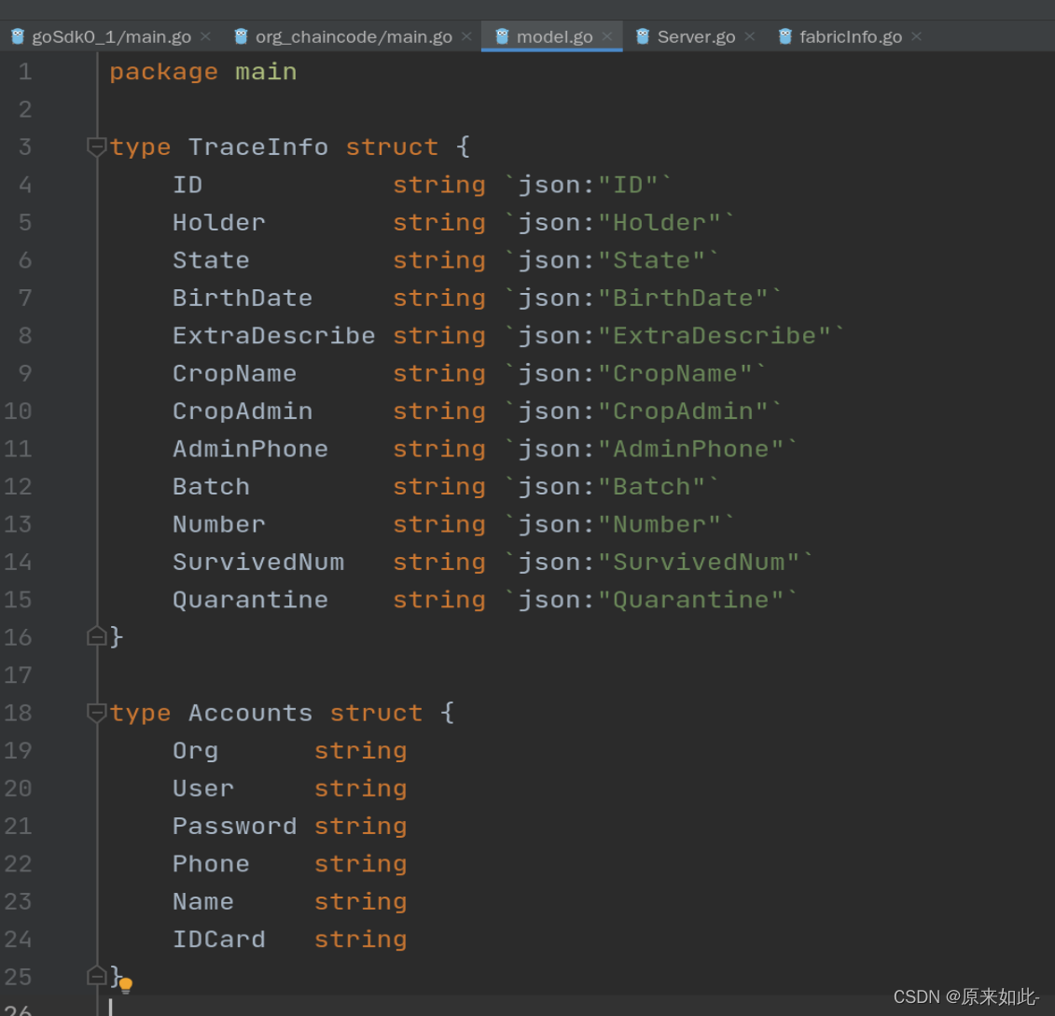Viewport: 1055px width, 1016px height.
Task: Click the IDCard field name
Action: (218, 939)
